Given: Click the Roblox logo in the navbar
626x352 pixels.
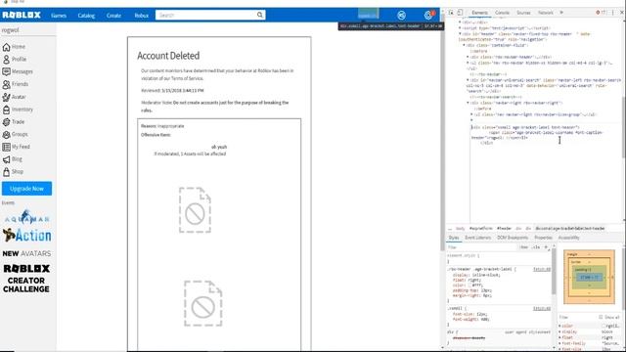Looking at the screenshot, I should pyautogui.click(x=22, y=16).
